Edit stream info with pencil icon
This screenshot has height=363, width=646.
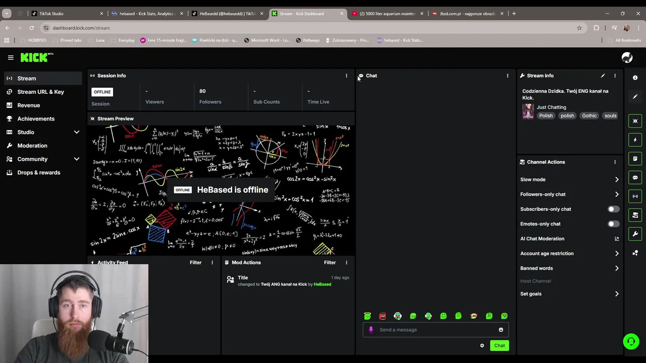coord(603,76)
